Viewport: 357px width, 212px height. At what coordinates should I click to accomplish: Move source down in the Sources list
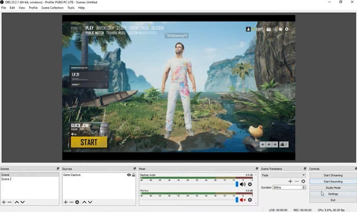(x=90, y=202)
